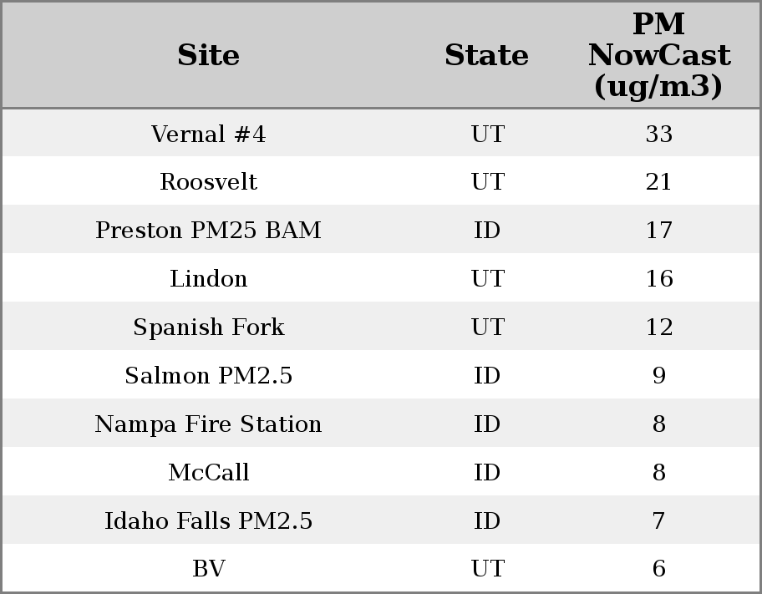762x594 pixels.
Task: Click the PM value 17 in Preston row
Action: click(658, 231)
